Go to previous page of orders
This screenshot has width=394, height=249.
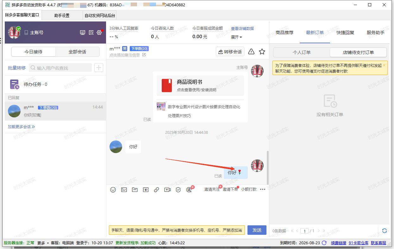point(297,231)
